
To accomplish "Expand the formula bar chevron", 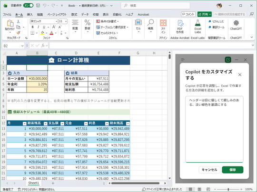I will click(253, 45).
